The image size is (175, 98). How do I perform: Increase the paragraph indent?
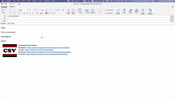tap(59, 10)
